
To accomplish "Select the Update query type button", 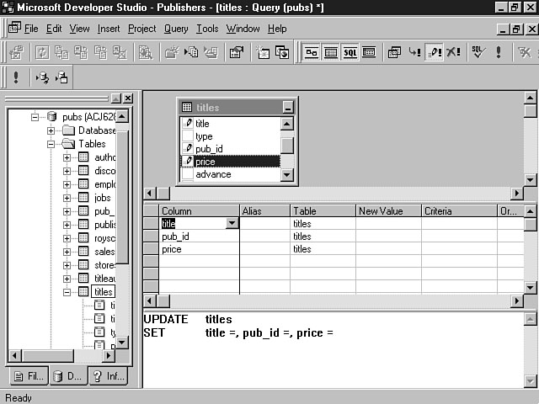I will 434,52.
